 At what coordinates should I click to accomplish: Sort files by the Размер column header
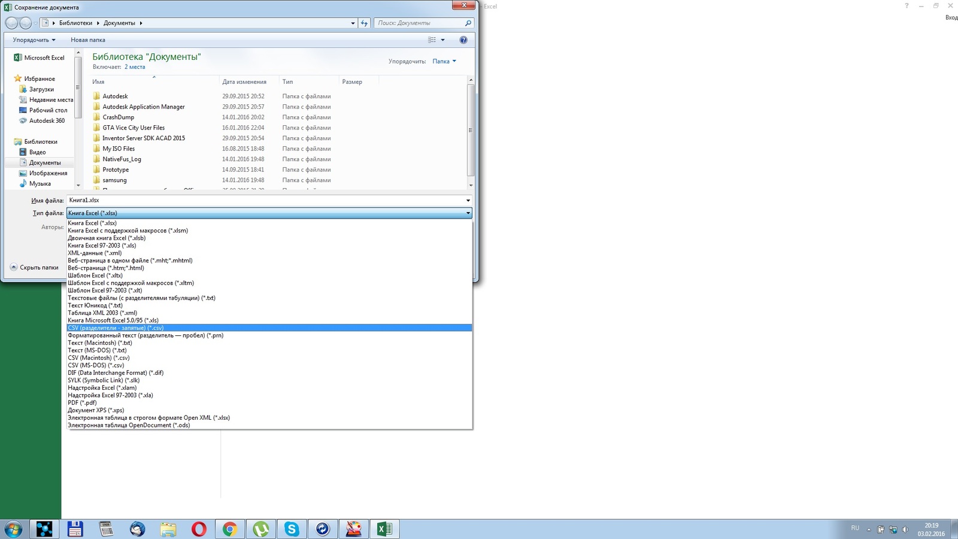tap(359, 82)
